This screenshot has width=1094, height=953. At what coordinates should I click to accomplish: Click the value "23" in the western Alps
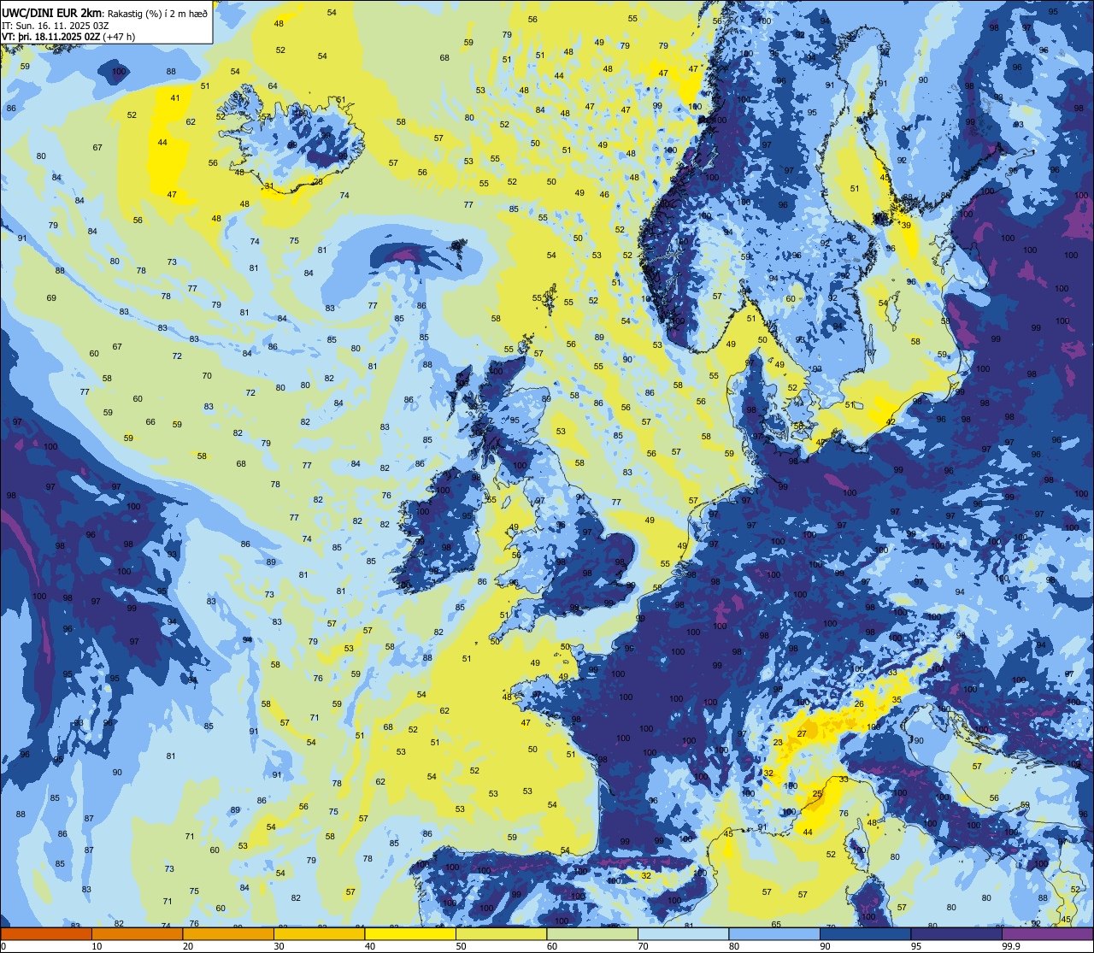pos(778,743)
